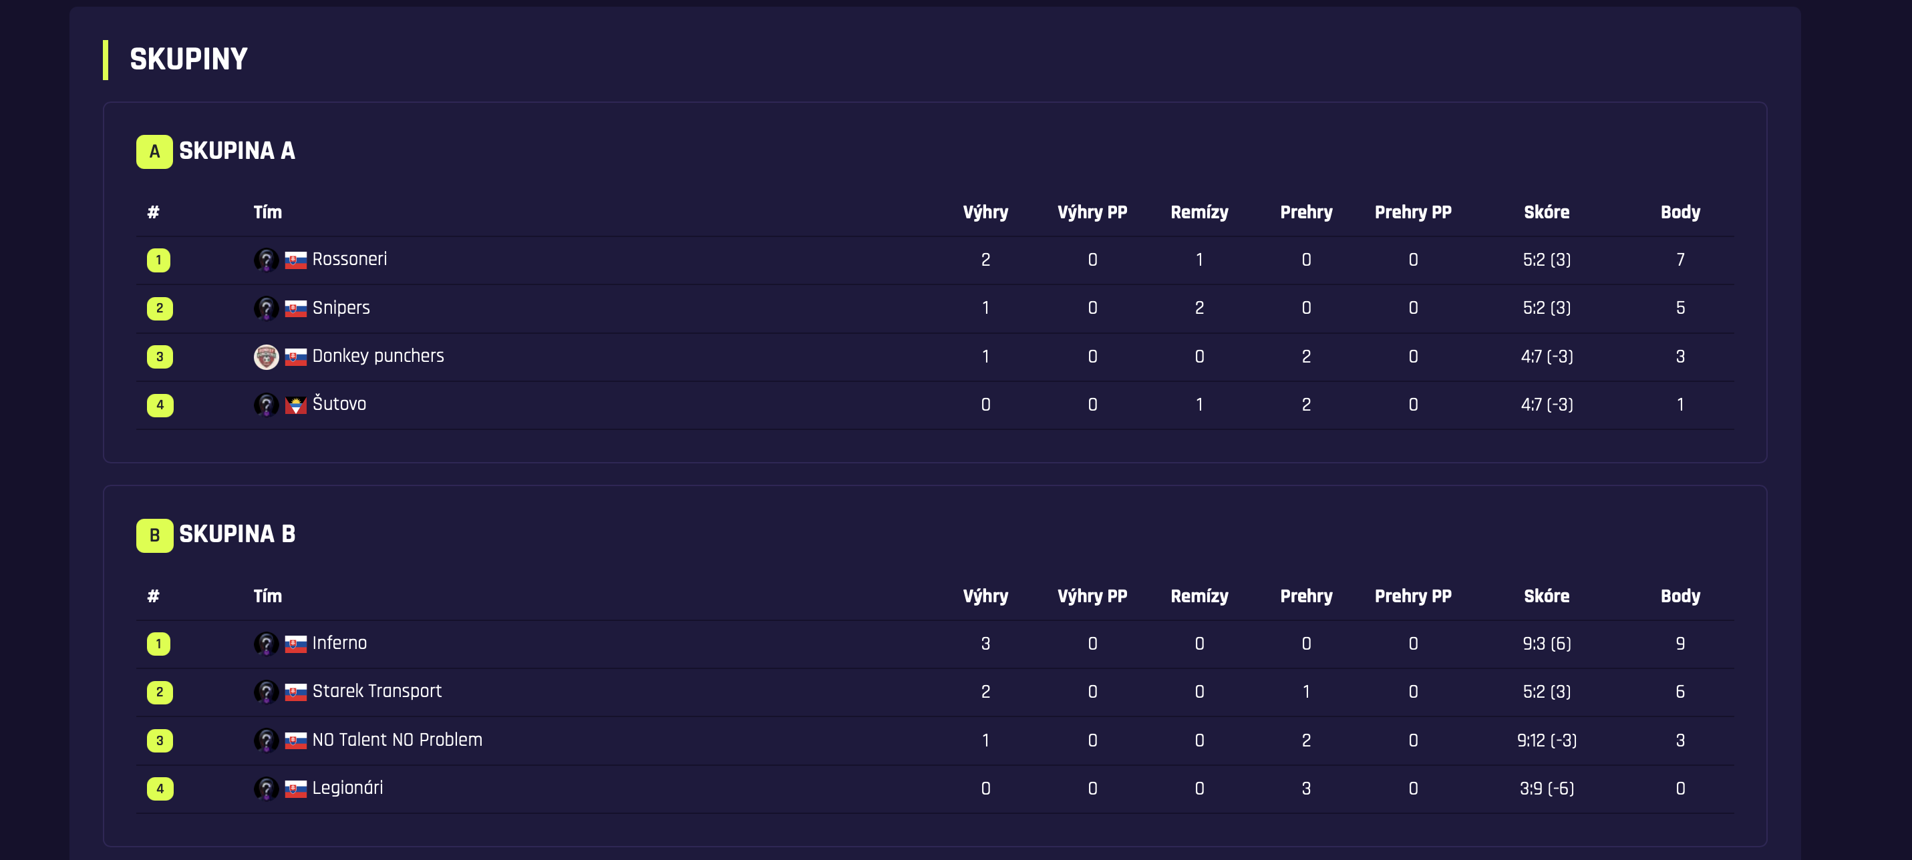This screenshot has width=1912, height=860.
Task: Click the Šutovo country flag icon
Action: tap(295, 405)
